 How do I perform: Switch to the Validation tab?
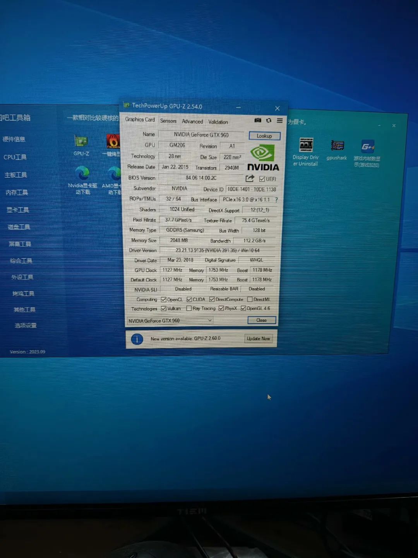(x=218, y=122)
